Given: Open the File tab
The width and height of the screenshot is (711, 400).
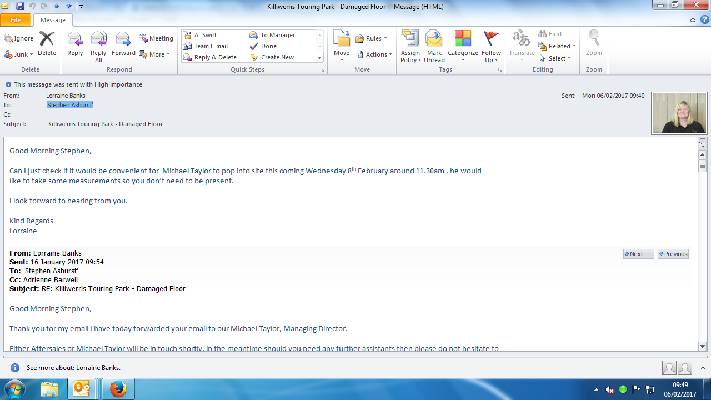Looking at the screenshot, I should 16,20.
